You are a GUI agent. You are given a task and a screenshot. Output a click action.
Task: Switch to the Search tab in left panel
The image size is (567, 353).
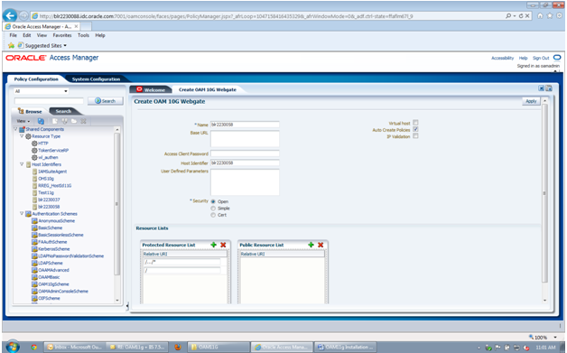click(x=63, y=111)
